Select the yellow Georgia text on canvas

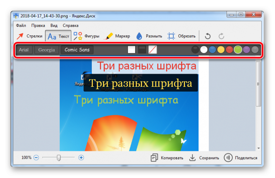[140, 83]
